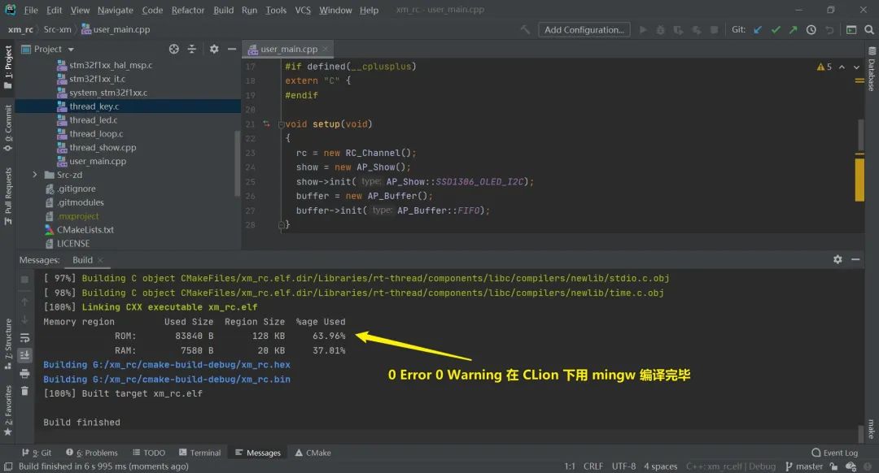Clear build output with trash icon
Viewport: 879px width, 473px height.
[x=24, y=391]
